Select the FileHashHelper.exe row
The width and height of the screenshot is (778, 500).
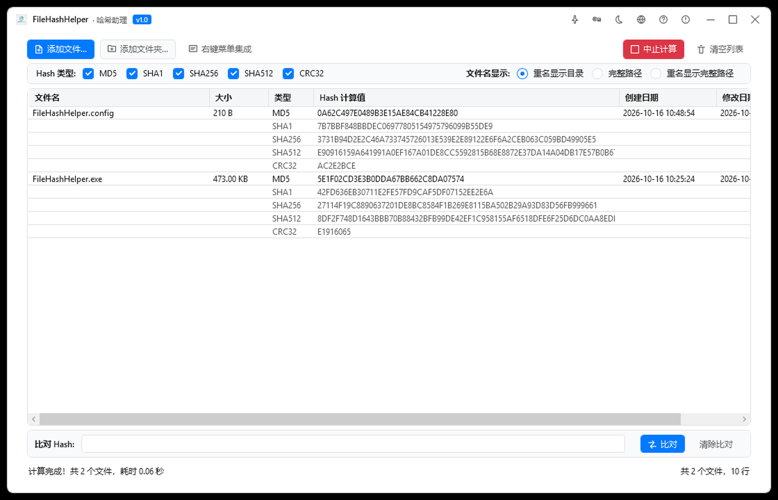tap(389, 179)
